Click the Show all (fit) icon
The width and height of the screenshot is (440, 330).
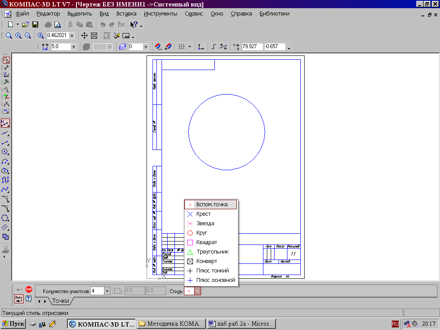[94, 36]
